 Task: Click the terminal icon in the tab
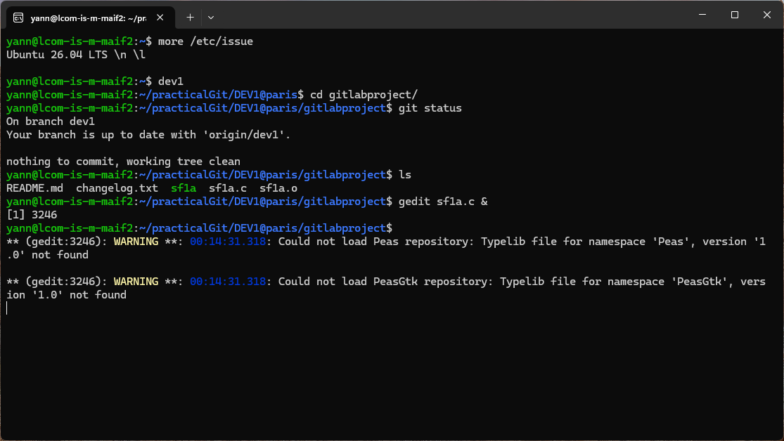[x=18, y=18]
